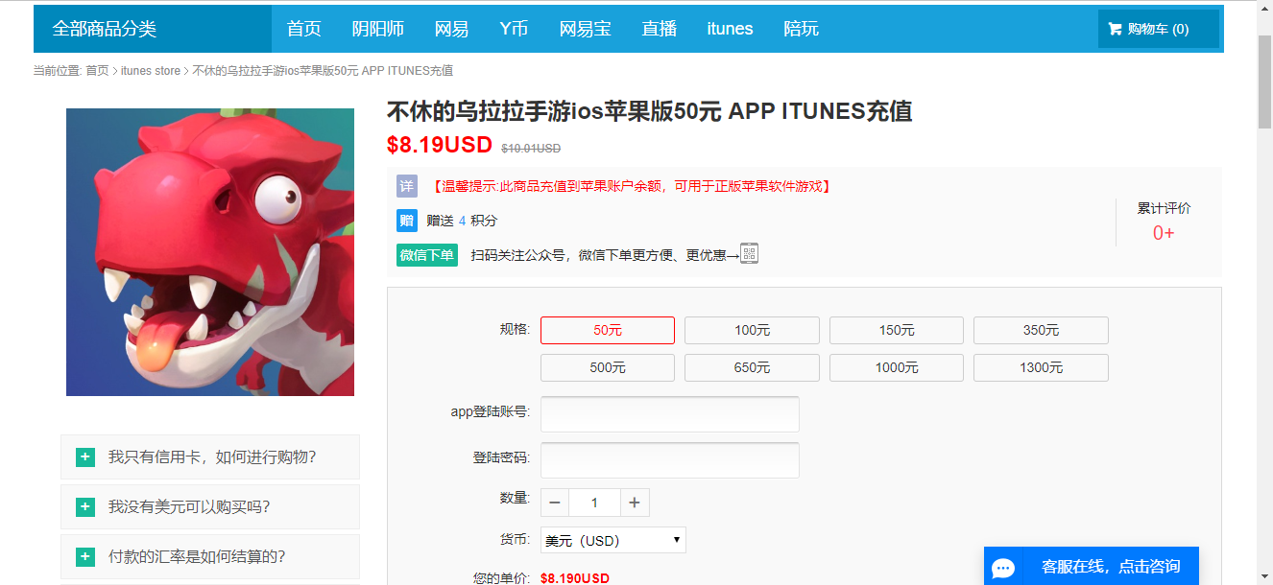Viewport: 1273px width, 585px height.
Task: Increase quantity with the plus button
Action: click(635, 503)
